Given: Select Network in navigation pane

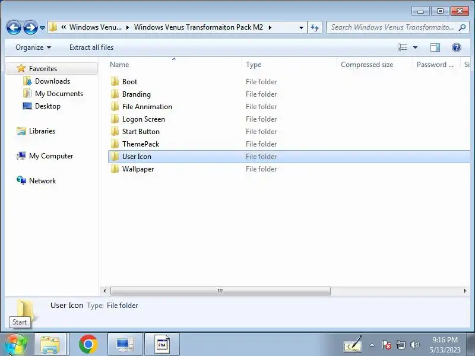Looking at the screenshot, I should (42, 181).
